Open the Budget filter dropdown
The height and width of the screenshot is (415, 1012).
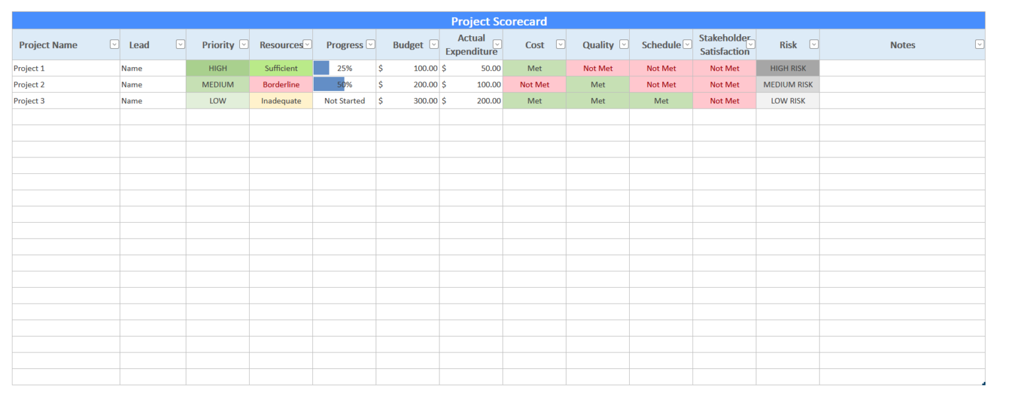pos(433,44)
